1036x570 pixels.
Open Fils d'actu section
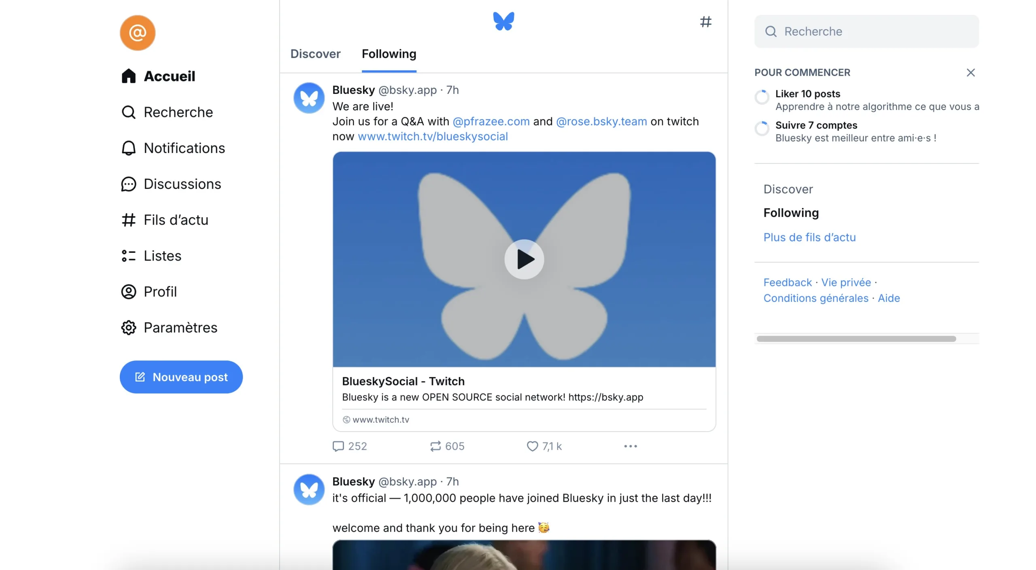(x=174, y=220)
